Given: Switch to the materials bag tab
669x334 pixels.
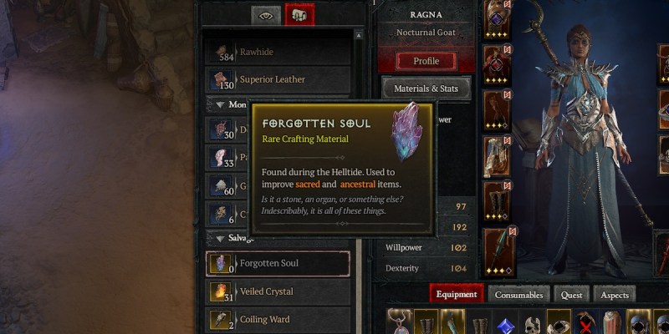Looking at the screenshot, I should pyautogui.click(x=299, y=15).
